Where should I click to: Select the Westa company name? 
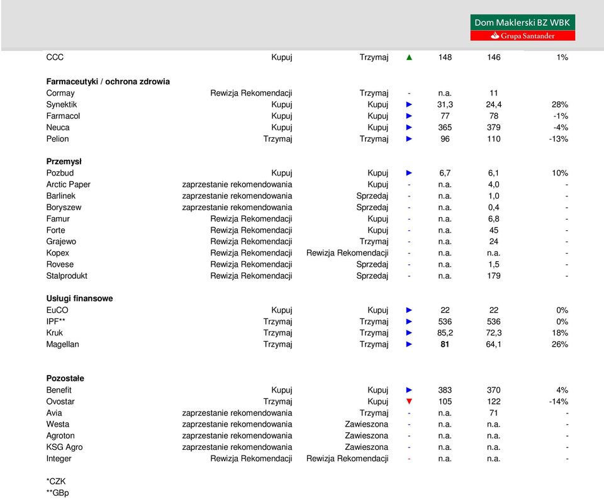pyautogui.click(x=58, y=424)
